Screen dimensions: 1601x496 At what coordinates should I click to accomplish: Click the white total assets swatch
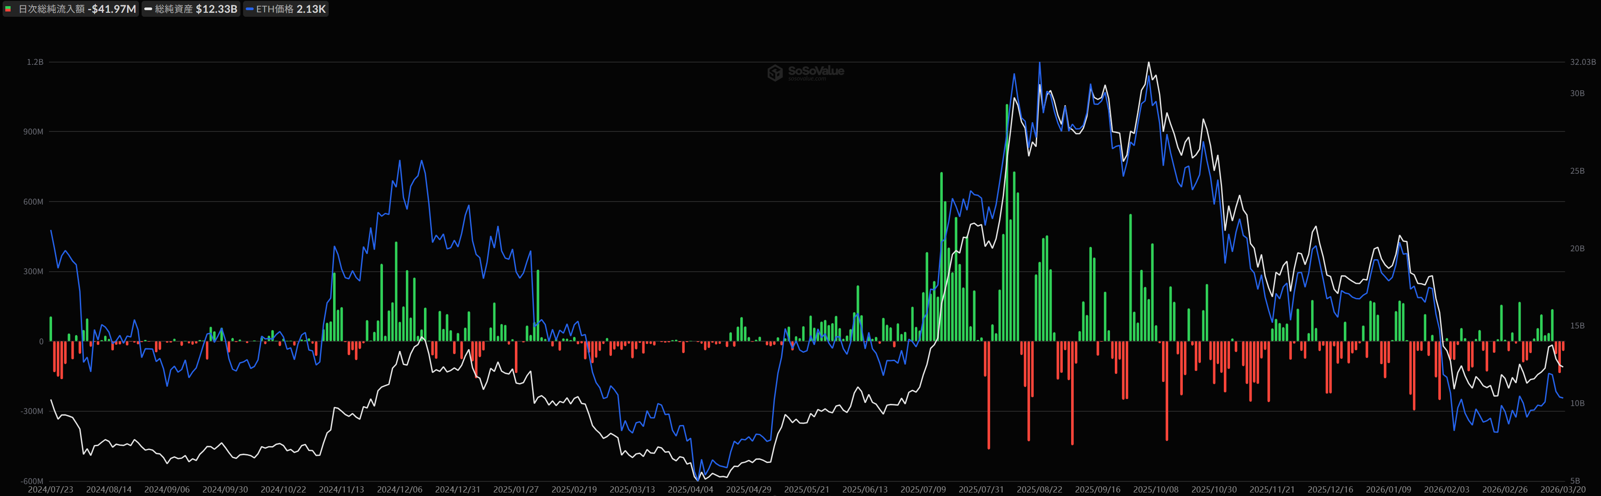(x=149, y=9)
